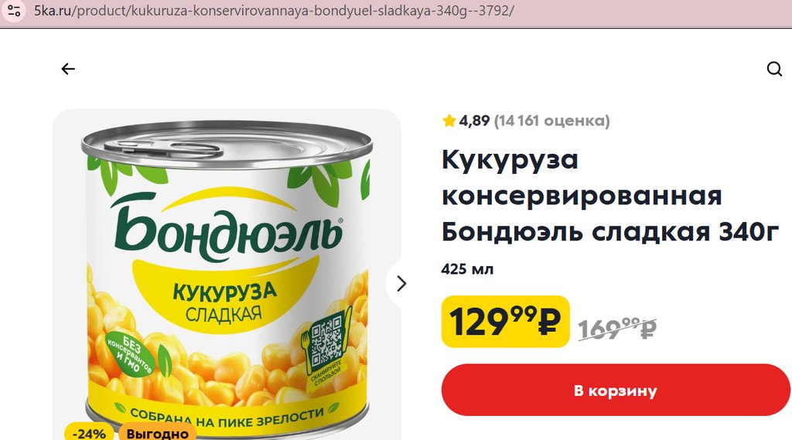Click the crossed-out 169.99 ₽ old price
Viewport: 792px width, 440px height.
click(617, 329)
